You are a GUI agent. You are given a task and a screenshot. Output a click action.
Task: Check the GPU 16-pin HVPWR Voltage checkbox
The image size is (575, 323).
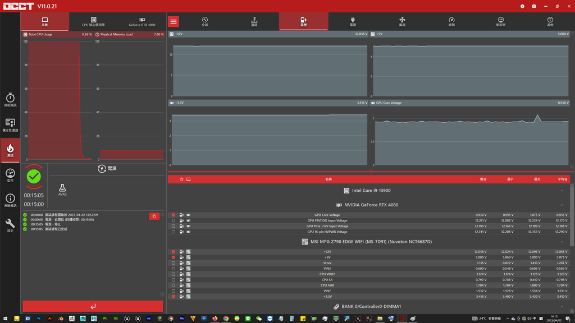tap(174, 232)
